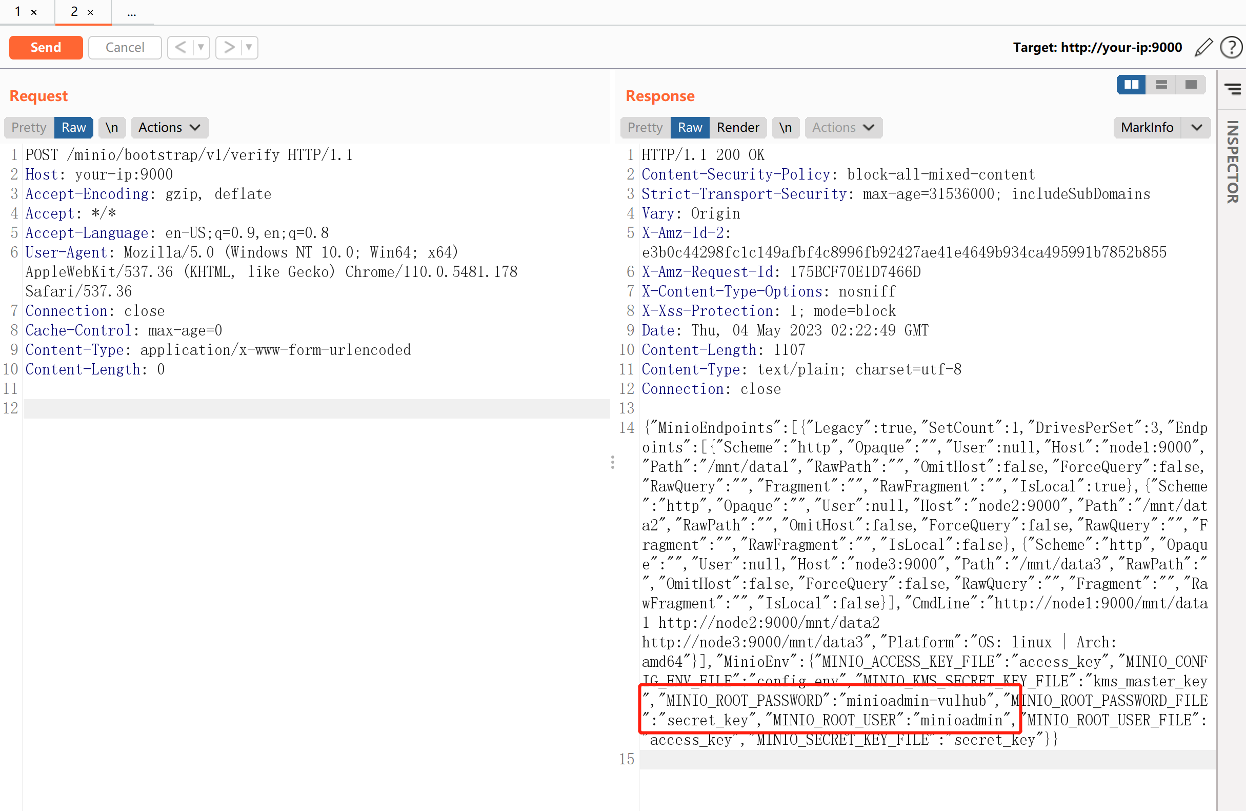1246x811 pixels.
Task: Open the back history dropdown arrow
Action: (200, 47)
